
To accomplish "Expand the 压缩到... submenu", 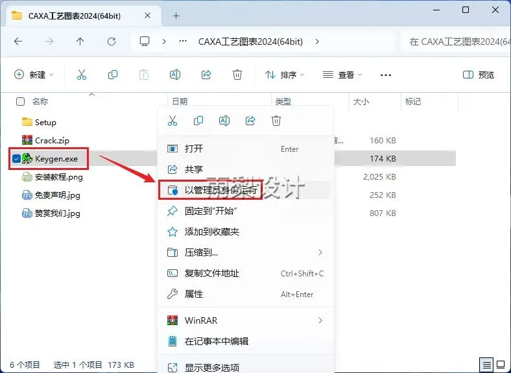I will 320,252.
